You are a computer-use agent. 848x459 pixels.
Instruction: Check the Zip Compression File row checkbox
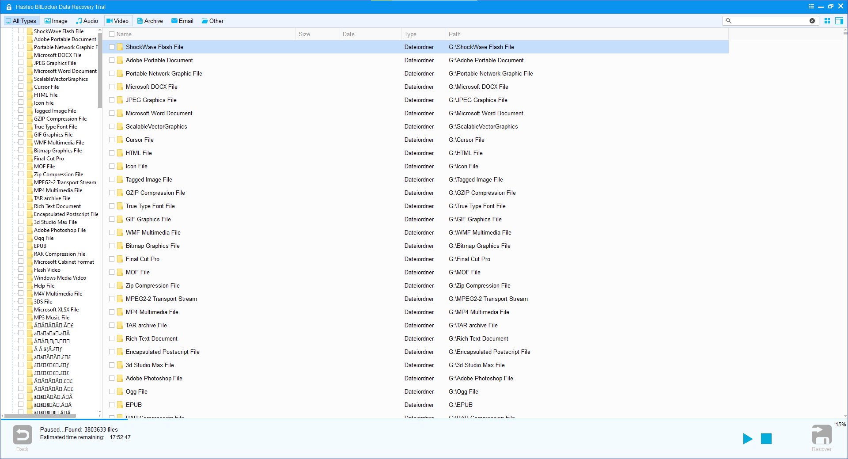tap(112, 285)
